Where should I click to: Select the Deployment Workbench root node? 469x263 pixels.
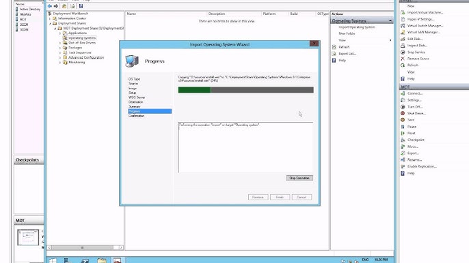[70, 14]
